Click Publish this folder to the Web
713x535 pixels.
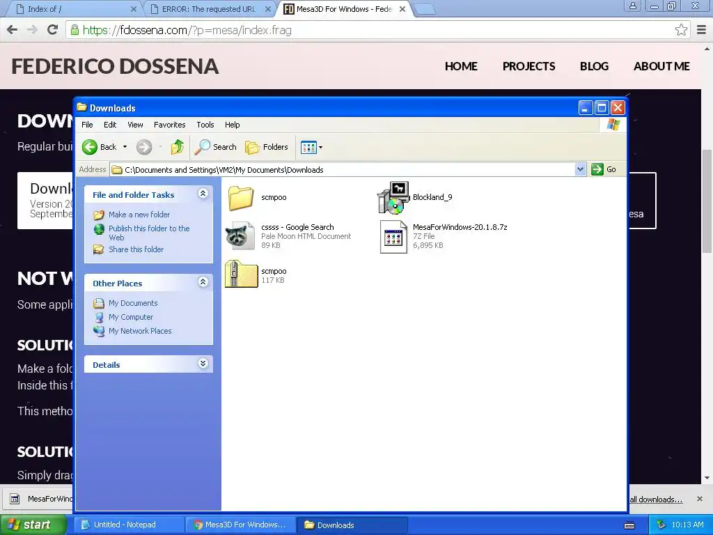click(149, 233)
